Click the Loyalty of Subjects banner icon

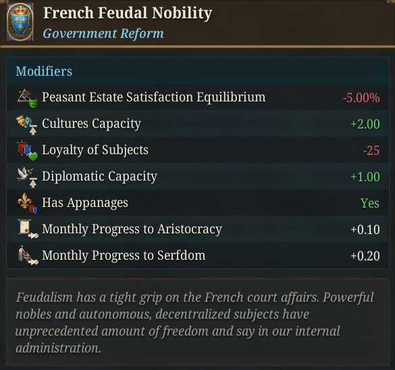pyautogui.click(x=27, y=151)
